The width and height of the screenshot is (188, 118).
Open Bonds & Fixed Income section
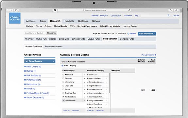(87, 26)
